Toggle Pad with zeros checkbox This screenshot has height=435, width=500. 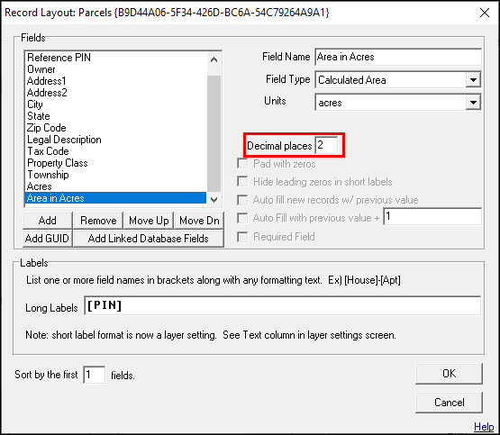(x=242, y=164)
